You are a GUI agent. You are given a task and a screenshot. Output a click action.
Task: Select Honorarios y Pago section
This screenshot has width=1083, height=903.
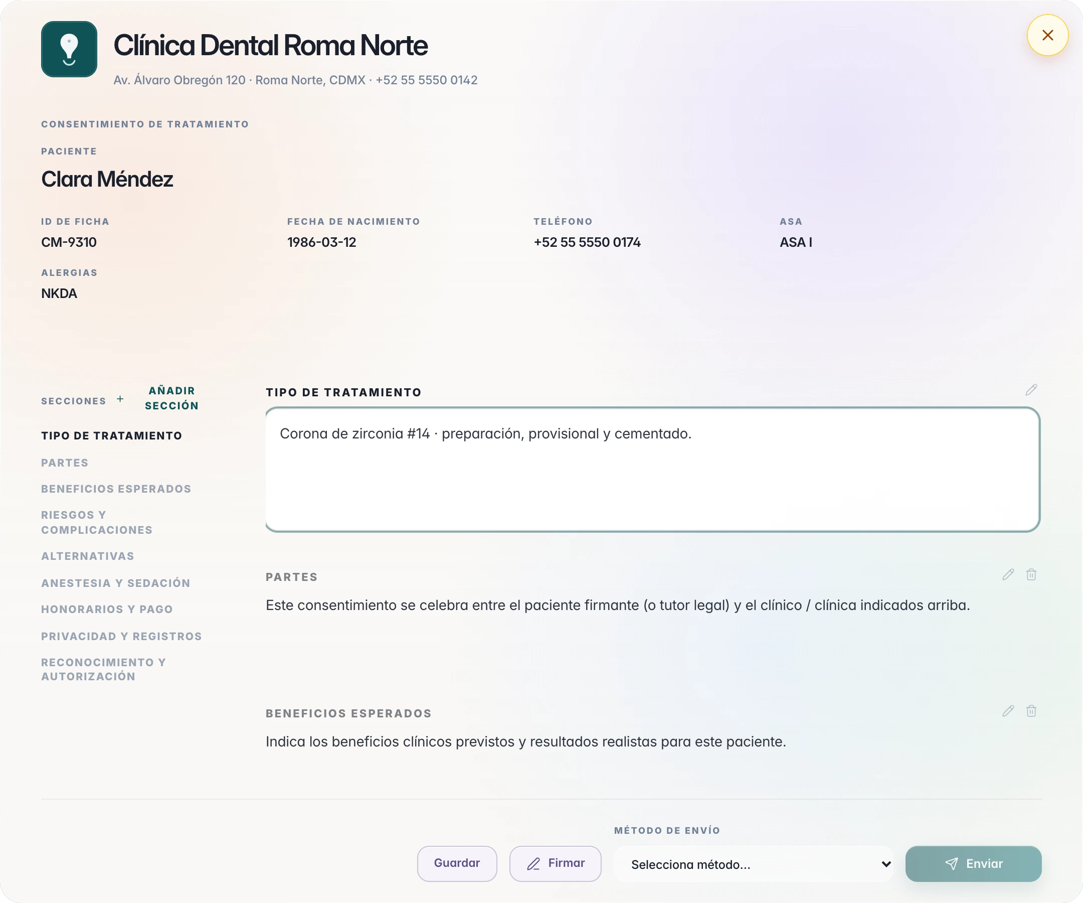pyautogui.click(x=107, y=610)
